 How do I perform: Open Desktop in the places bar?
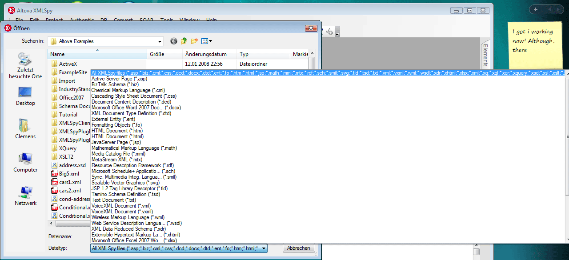25,96
